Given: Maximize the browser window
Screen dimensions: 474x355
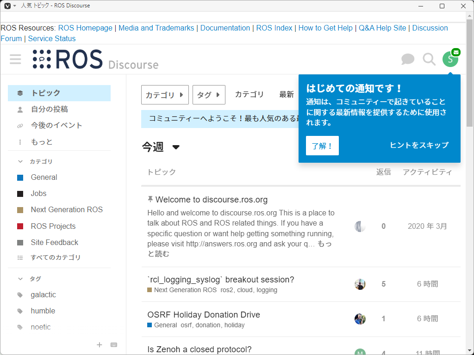Looking at the screenshot, I should (x=442, y=6).
